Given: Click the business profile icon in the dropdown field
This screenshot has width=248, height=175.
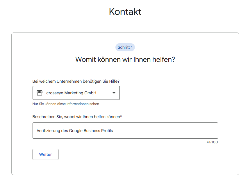Looking at the screenshot, I should pyautogui.click(x=40, y=93).
